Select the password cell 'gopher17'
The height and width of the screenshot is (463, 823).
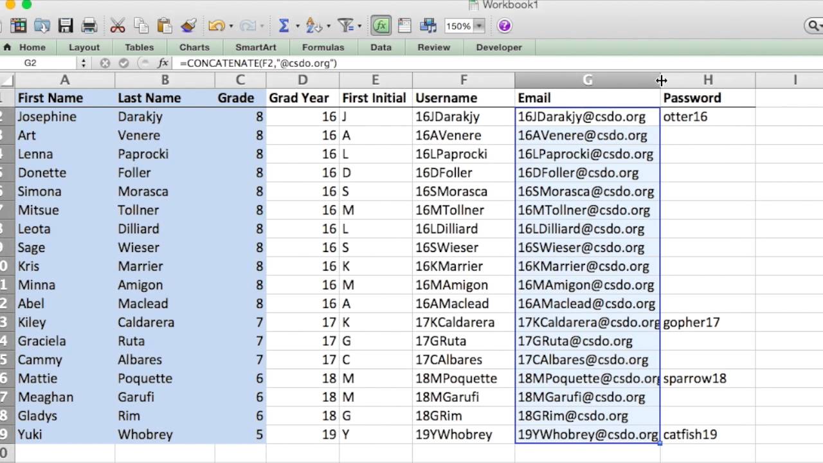[708, 322]
